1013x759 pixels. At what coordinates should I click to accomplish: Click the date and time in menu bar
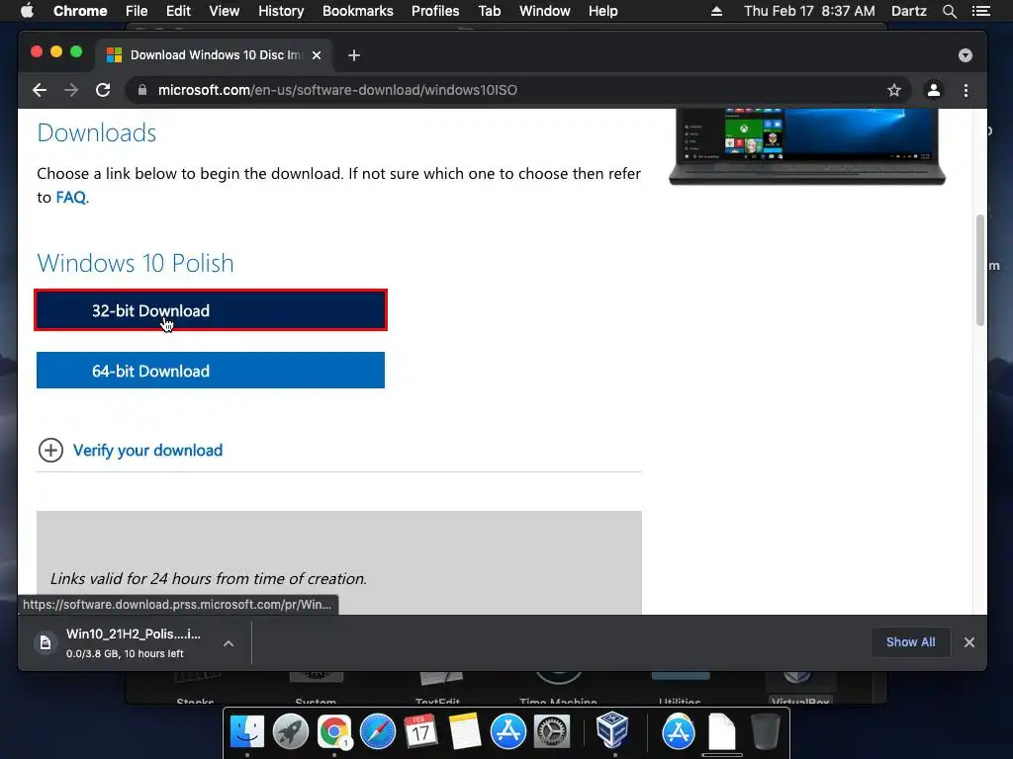809,11
